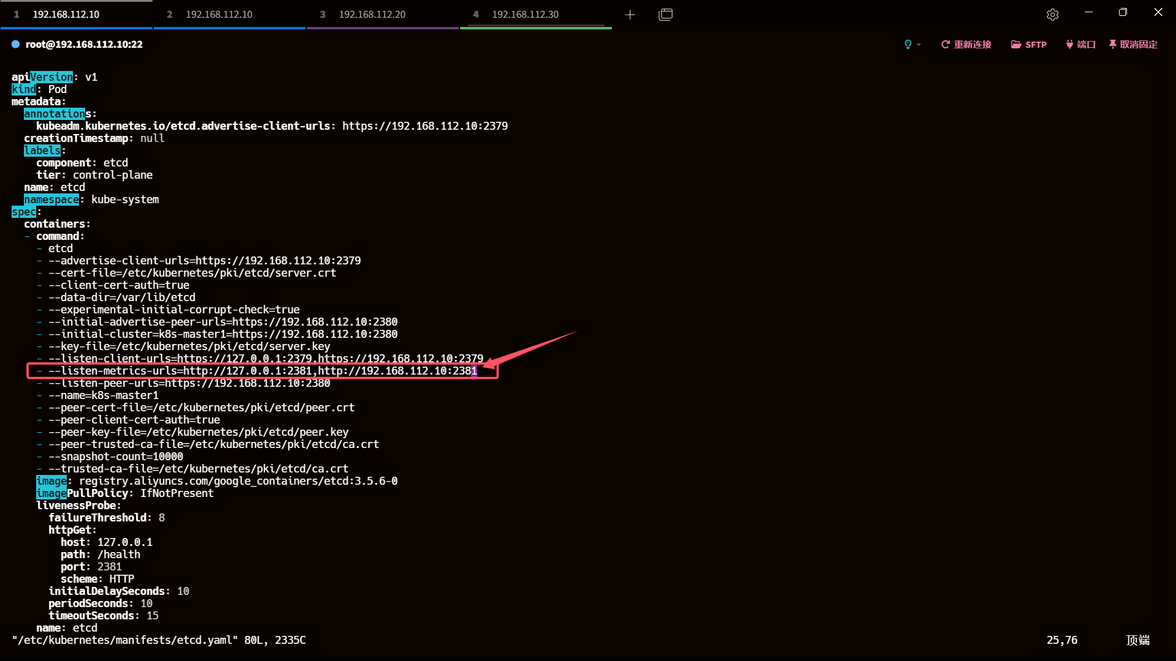Click the etcd image registry line
The image size is (1176, 661).
pyautogui.click(x=238, y=481)
